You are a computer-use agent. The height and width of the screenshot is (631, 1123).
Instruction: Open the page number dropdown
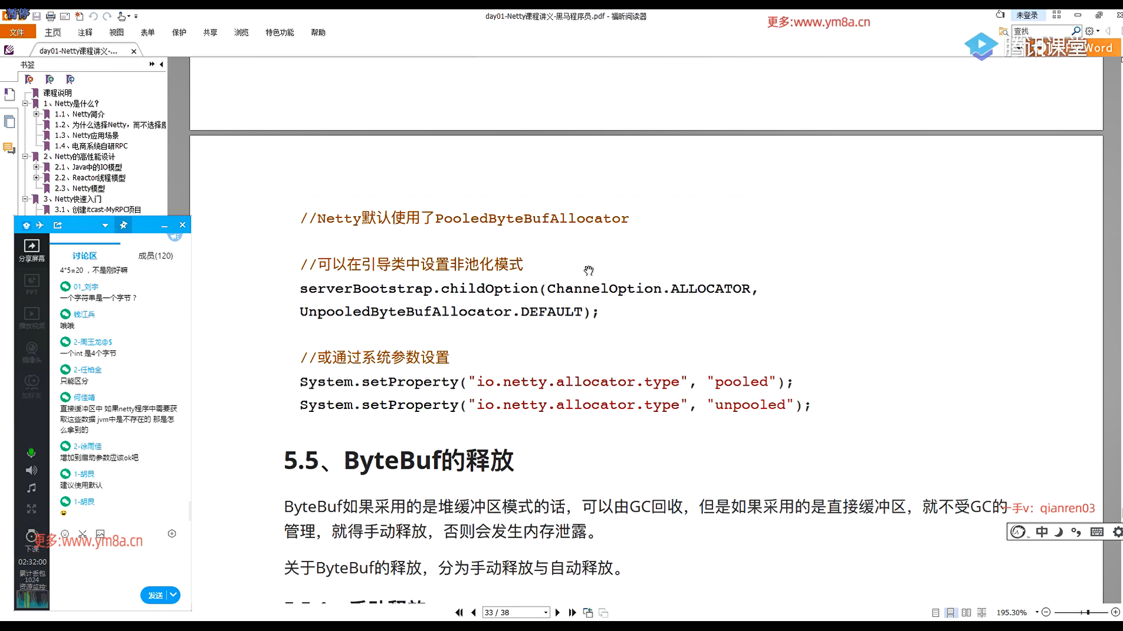tap(546, 612)
